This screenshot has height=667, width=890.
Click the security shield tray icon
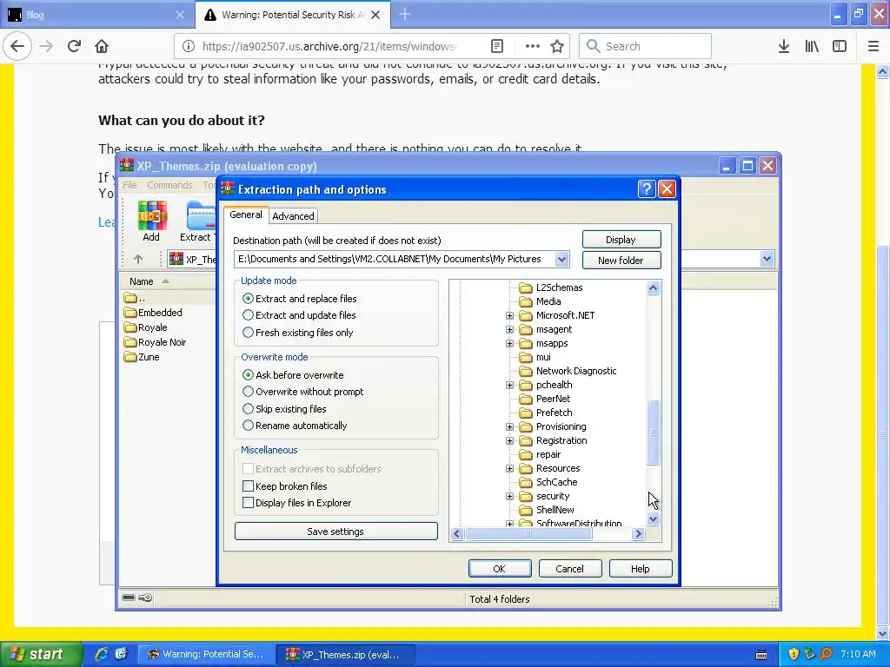794,654
